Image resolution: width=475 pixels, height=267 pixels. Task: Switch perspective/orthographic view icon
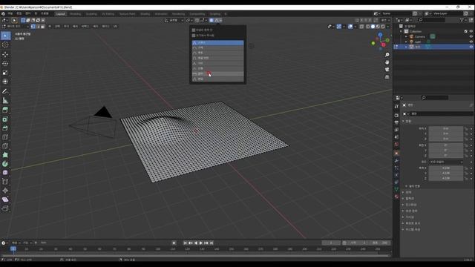click(x=387, y=77)
